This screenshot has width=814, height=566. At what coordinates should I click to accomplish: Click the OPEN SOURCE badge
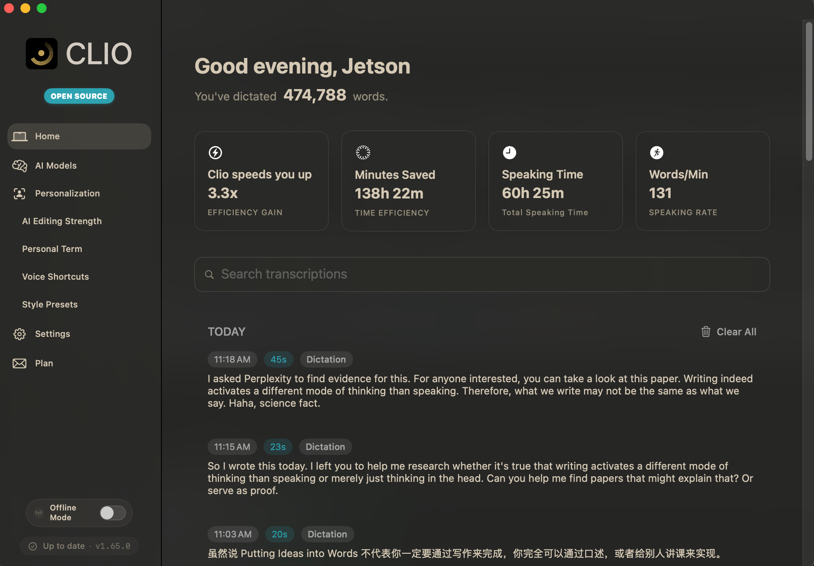click(x=79, y=96)
